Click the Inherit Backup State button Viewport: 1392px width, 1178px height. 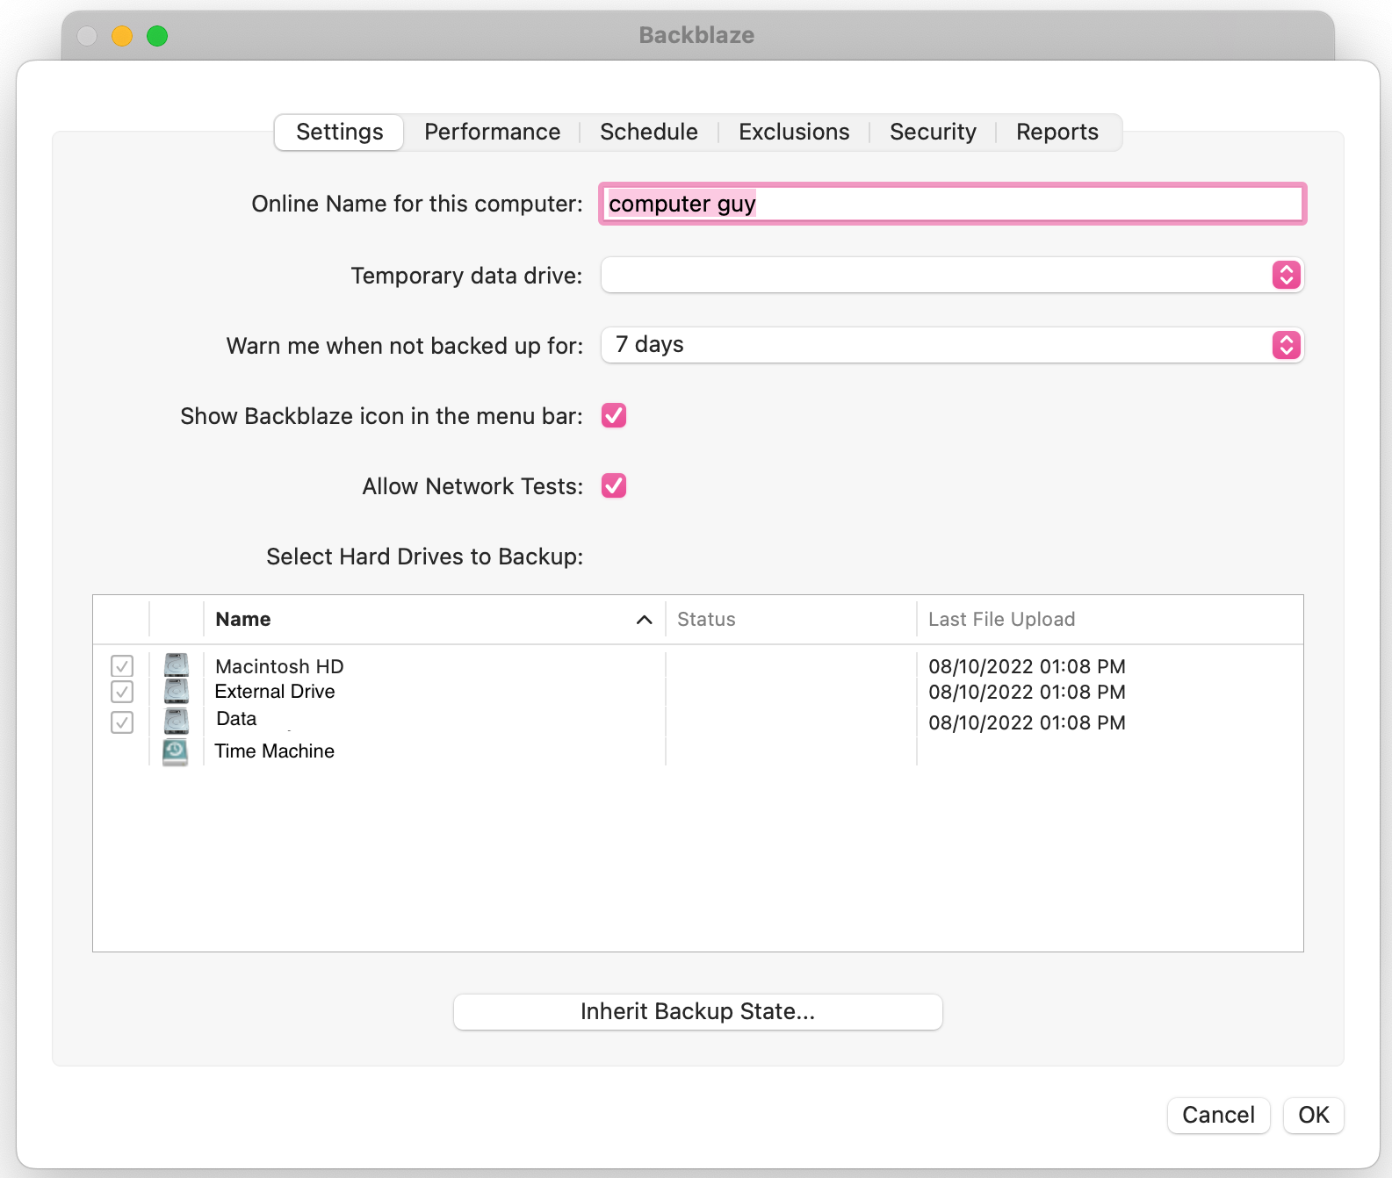pos(698,1012)
